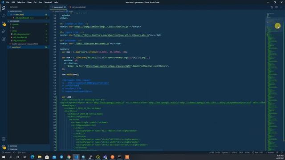285x160 pixels.
Task: Click the sync changes status bar icon
Action: pos(14,152)
